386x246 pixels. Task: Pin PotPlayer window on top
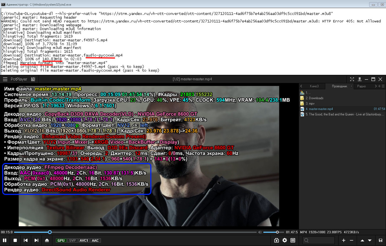coord(359,79)
